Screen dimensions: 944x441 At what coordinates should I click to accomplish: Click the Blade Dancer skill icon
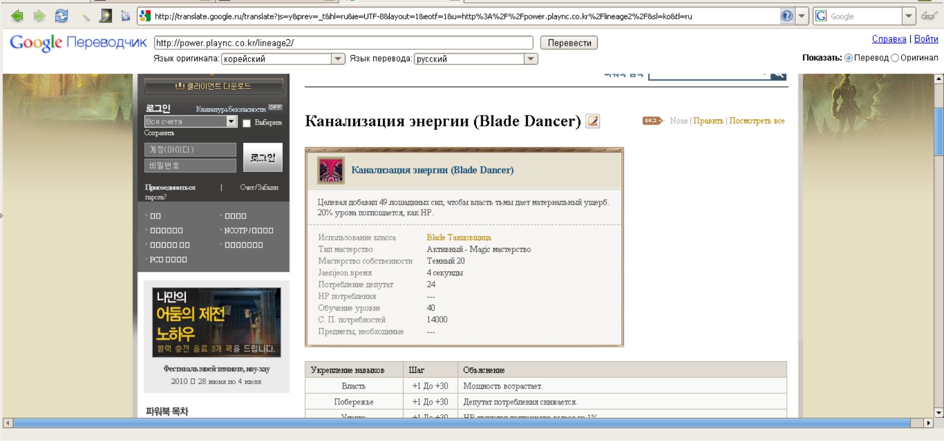(331, 171)
